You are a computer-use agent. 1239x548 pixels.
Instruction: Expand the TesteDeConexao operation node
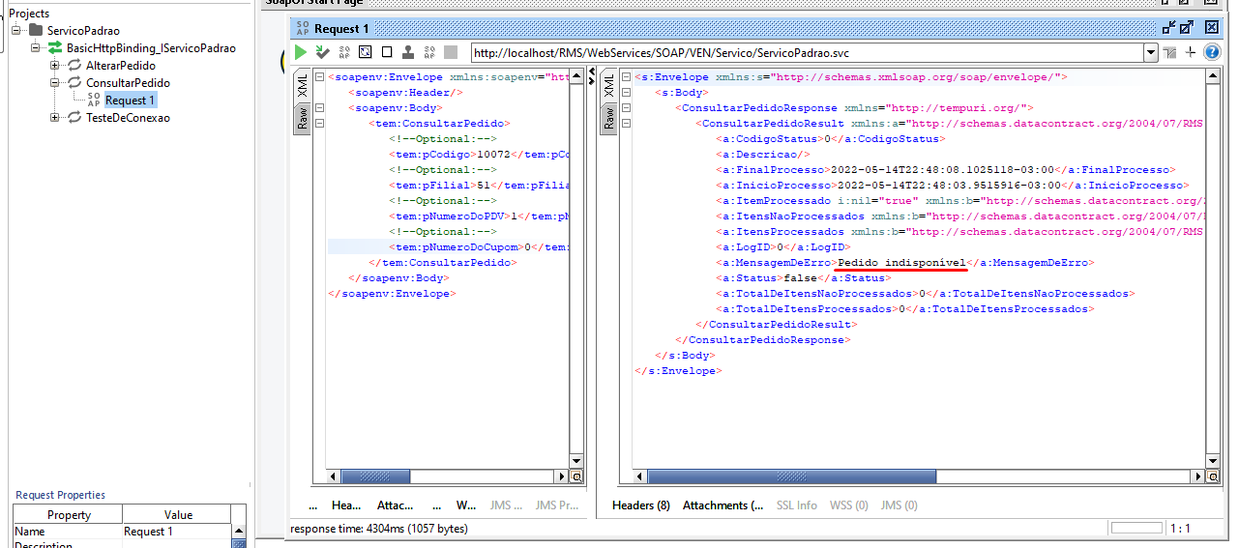[55, 118]
